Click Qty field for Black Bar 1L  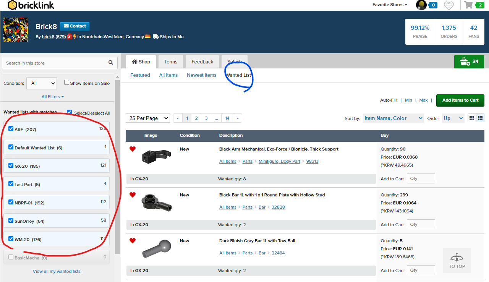tap(421, 224)
